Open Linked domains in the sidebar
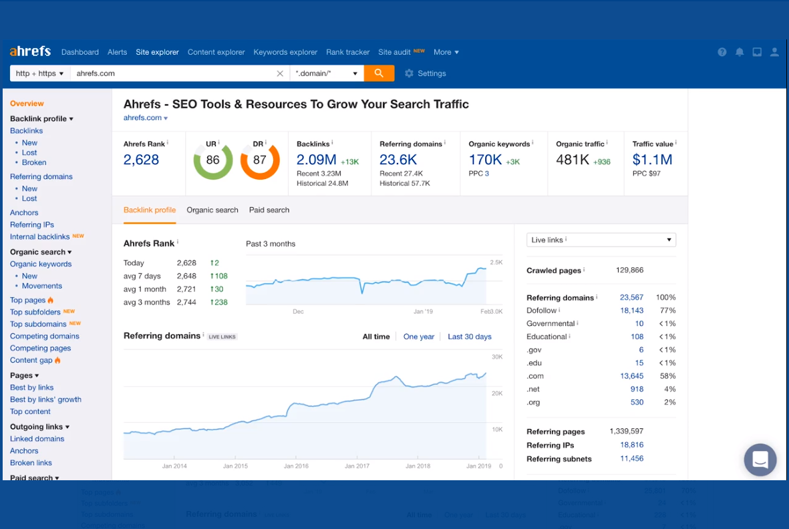789x529 pixels. [37, 439]
